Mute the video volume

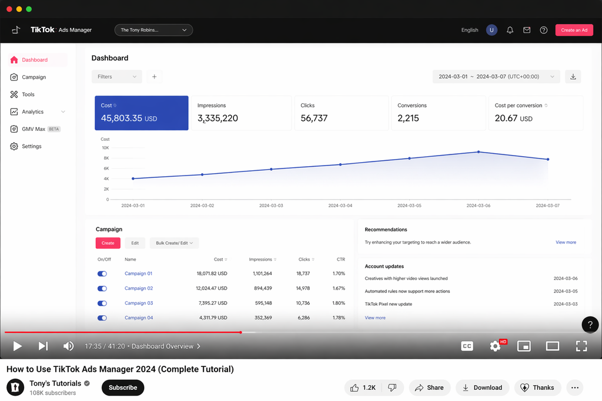pos(68,346)
